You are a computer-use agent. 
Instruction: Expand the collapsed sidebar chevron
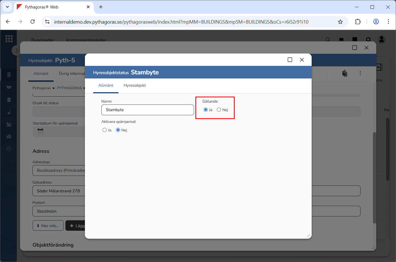(x=16, y=50)
